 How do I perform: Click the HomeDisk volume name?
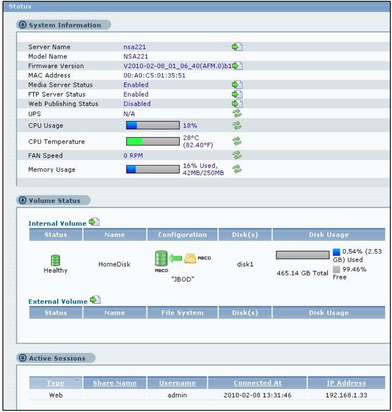[x=115, y=264]
